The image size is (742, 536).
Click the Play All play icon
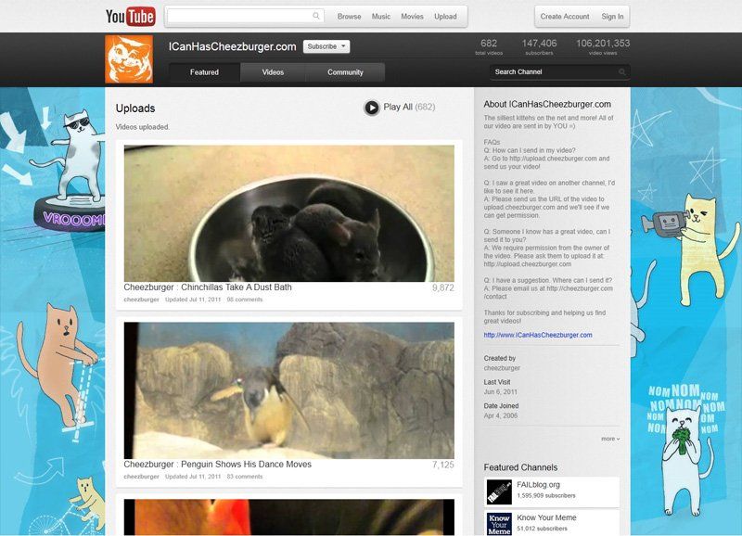click(372, 108)
